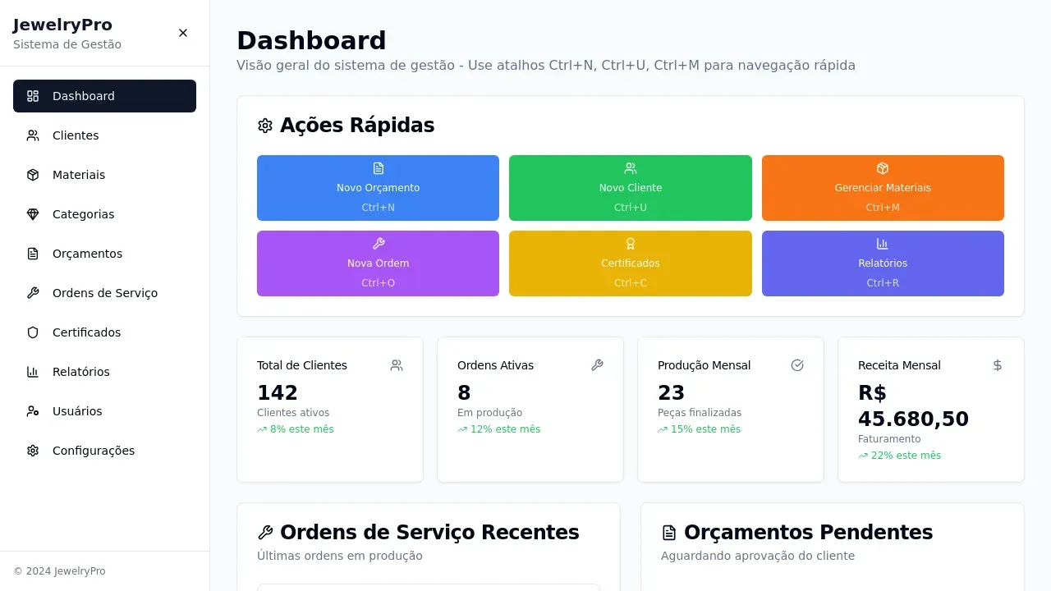The width and height of the screenshot is (1051, 591).
Task: Click the Configurações gear icon in sidebar
Action: pos(33,451)
